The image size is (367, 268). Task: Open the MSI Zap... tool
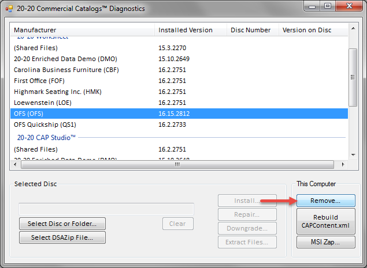coord(325,242)
